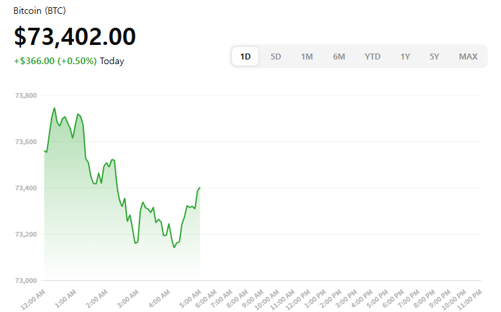Select the 1D time range tab
The image size is (501, 312).
click(245, 57)
